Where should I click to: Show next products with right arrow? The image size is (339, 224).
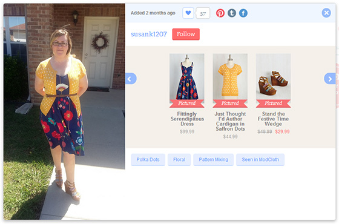pyautogui.click(x=330, y=79)
